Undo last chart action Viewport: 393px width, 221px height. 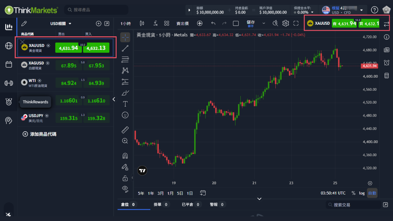coord(214,23)
